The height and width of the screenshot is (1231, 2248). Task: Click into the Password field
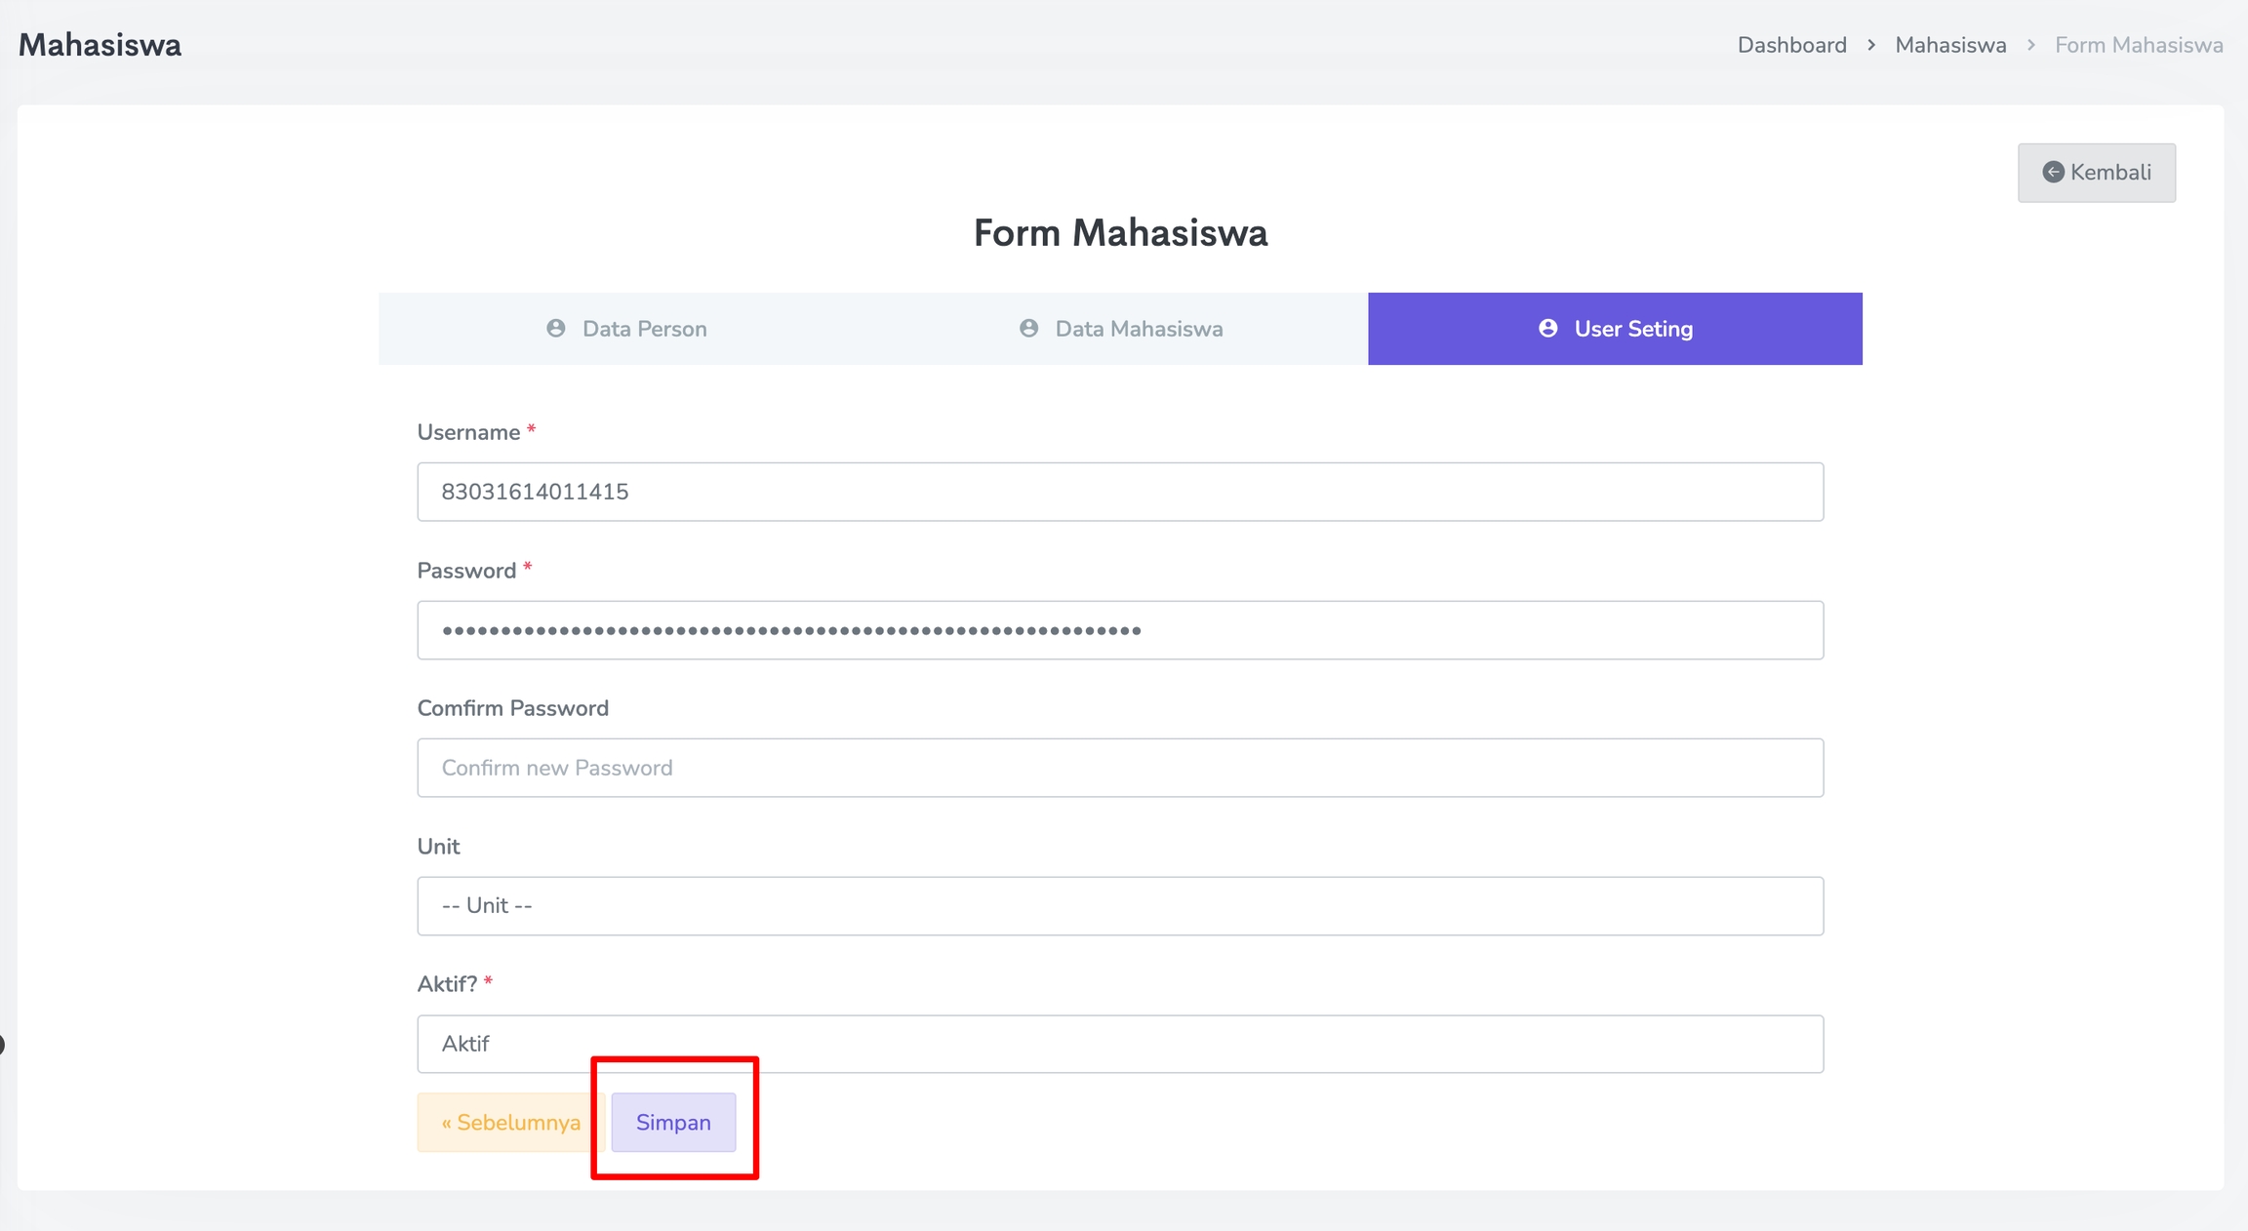coord(1120,630)
